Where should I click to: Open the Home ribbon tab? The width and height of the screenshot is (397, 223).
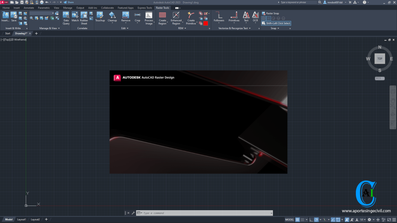(6, 8)
